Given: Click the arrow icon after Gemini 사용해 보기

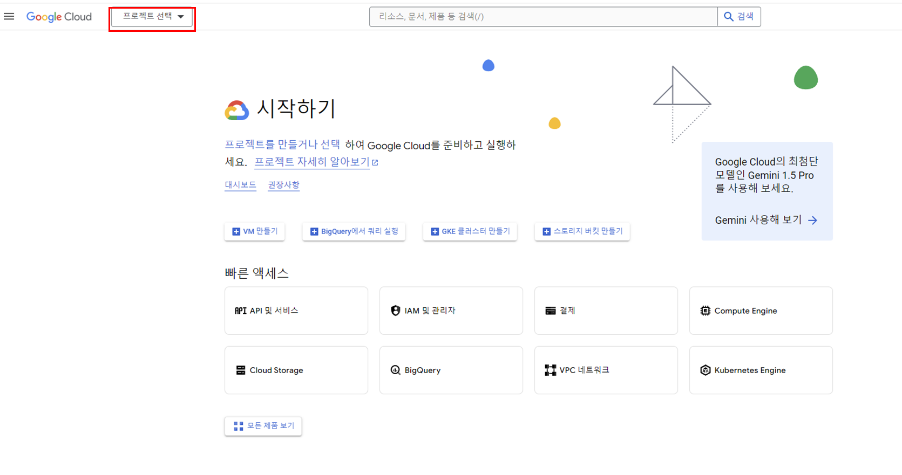Looking at the screenshot, I should [813, 220].
